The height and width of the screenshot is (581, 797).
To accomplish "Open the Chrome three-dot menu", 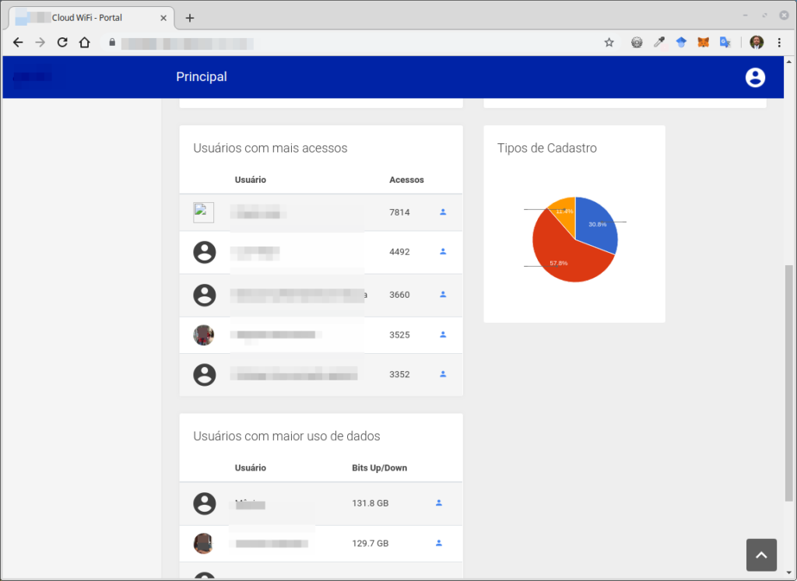I will pos(779,43).
